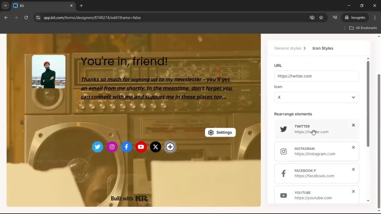Image resolution: width=381 pixels, height=214 pixels.
Task: Click the chevron after General styles
Action: tap(305, 48)
